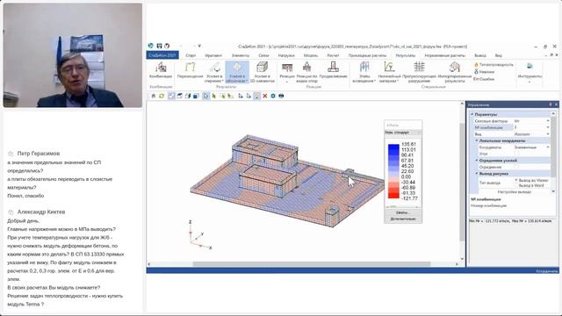The height and width of the screenshot is (316, 562).
Task: Open Этапы возведения construction stages
Action: pos(364,72)
